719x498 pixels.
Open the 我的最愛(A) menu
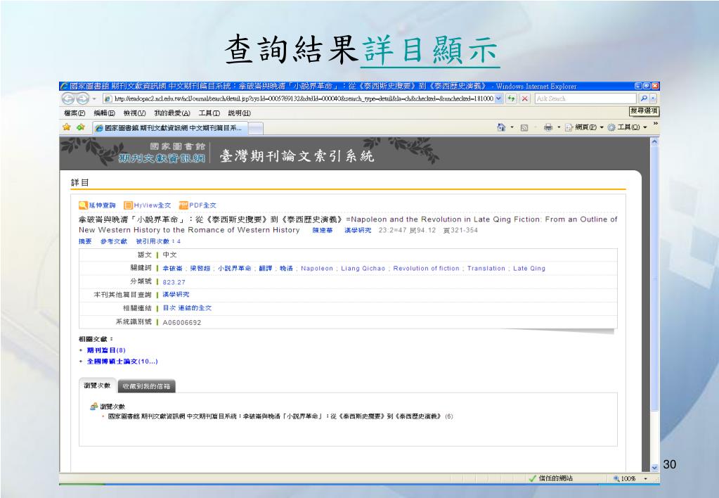tap(172, 113)
